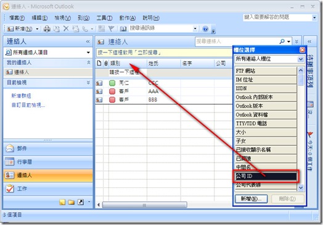
Task: Click the blue Help question-mark icon
Action: click(205, 28)
